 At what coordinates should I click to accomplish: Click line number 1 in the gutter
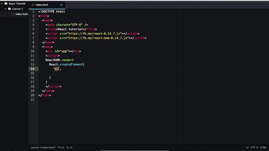point(33,11)
